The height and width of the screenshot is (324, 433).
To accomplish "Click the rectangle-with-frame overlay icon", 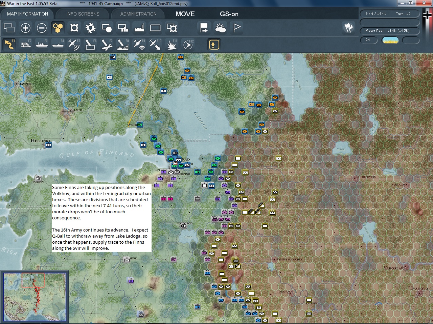I will [172, 28].
